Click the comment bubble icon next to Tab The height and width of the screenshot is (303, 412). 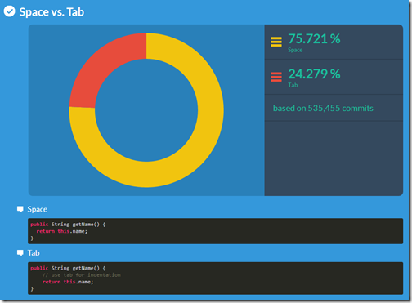[x=20, y=253]
